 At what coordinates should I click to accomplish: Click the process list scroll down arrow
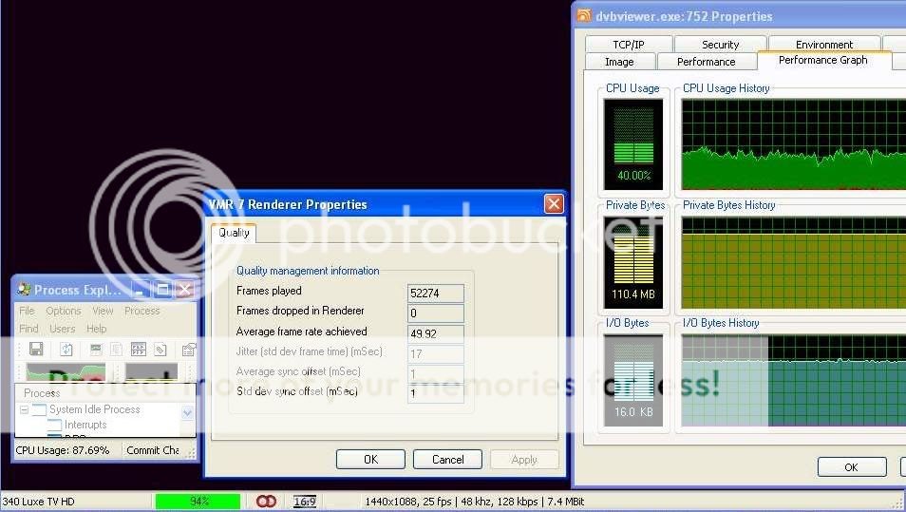187,413
